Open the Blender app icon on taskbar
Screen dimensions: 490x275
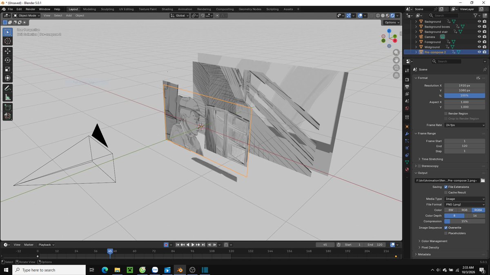click(x=180, y=270)
